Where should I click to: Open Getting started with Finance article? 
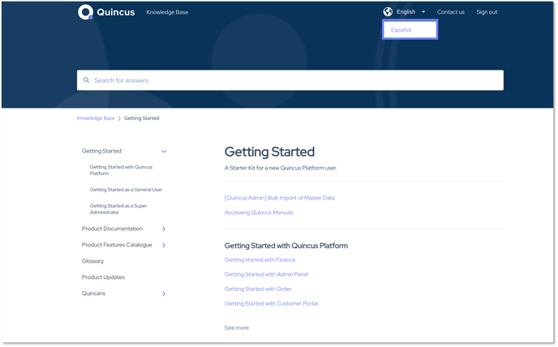click(x=260, y=259)
